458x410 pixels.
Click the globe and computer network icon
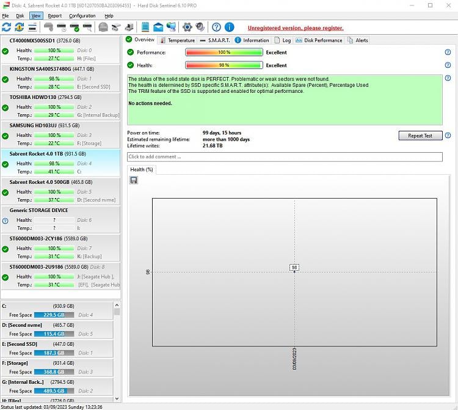[171, 27]
